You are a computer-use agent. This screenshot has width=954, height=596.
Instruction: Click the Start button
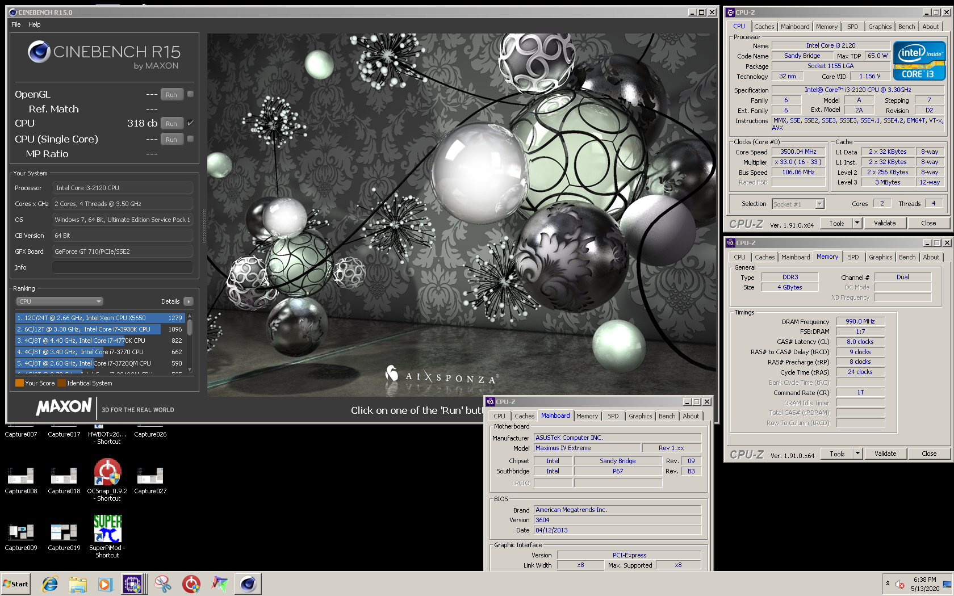(x=16, y=584)
